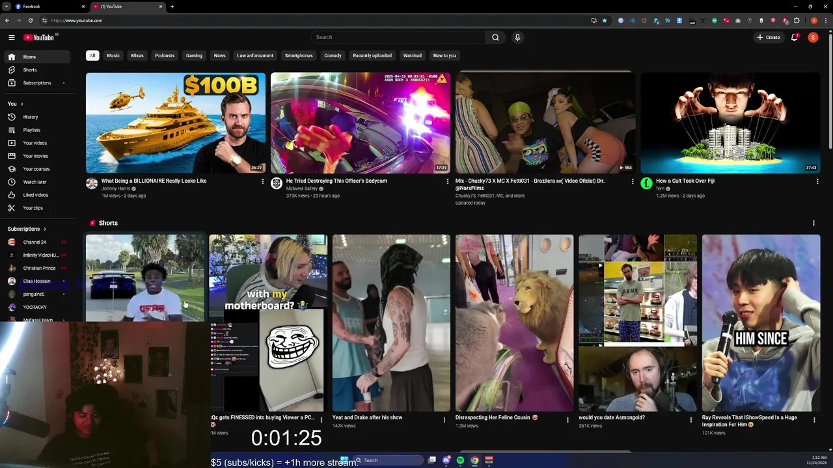The height and width of the screenshot is (468, 833).
Task: Open the Chrome extensions puzzle icon
Action: (797, 20)
